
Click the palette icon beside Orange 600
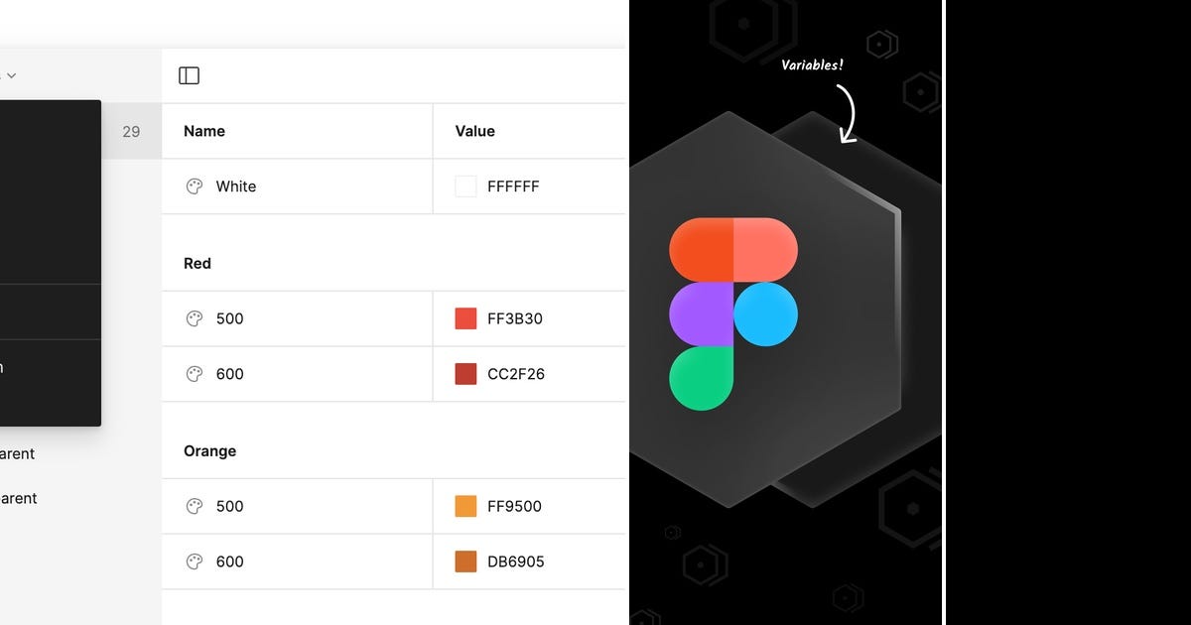[x=194, y=562]
